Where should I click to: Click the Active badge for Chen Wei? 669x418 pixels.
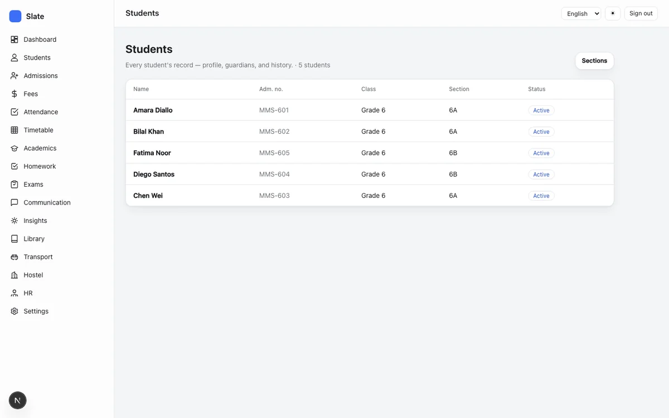541,196
